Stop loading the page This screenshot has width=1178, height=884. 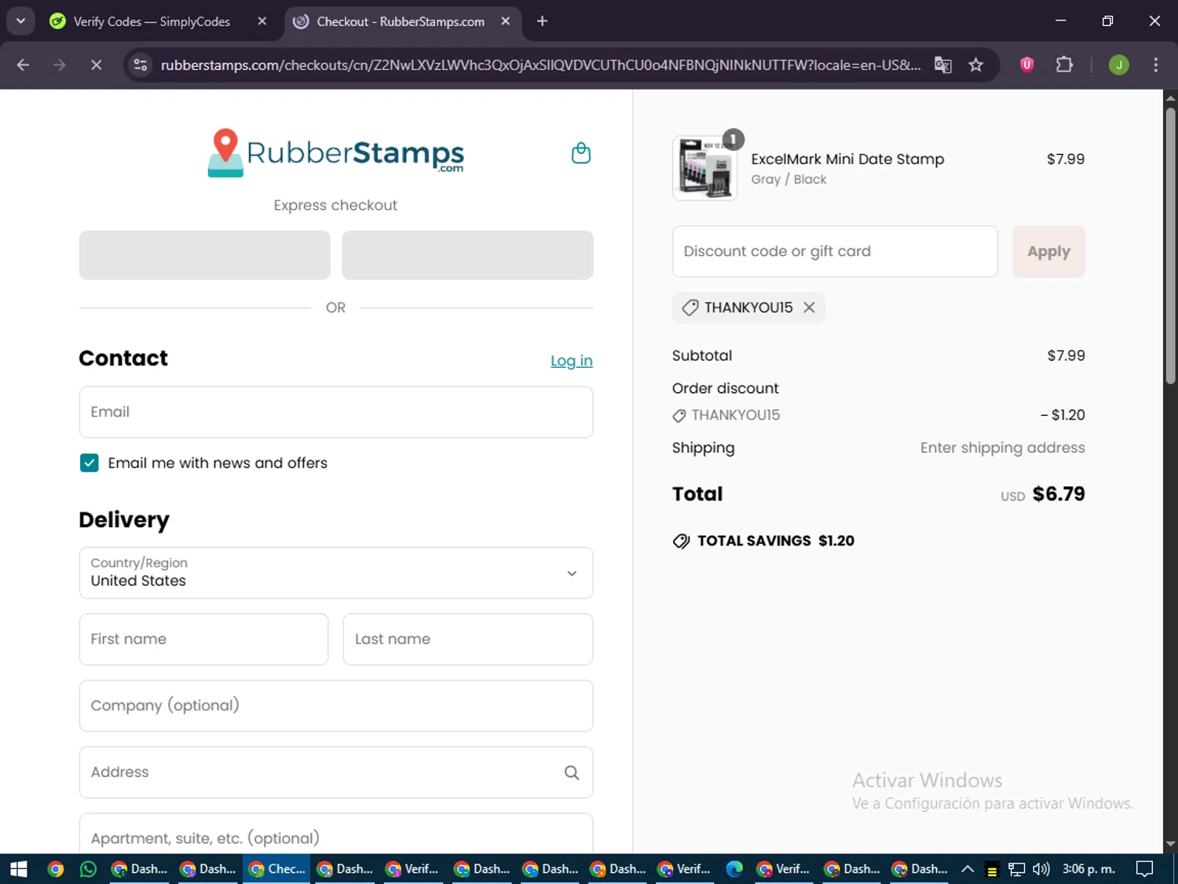96,64
